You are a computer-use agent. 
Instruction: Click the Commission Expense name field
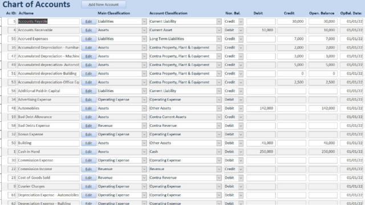coord(48,161)
